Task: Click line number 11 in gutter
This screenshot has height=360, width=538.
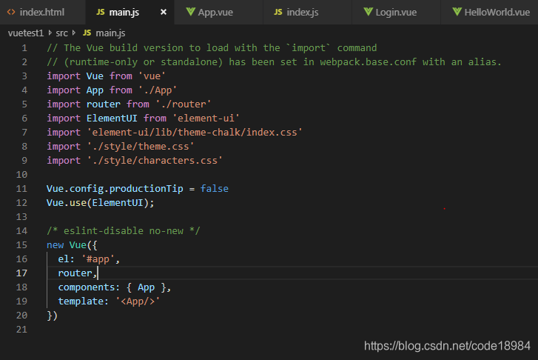Action: 21,189
